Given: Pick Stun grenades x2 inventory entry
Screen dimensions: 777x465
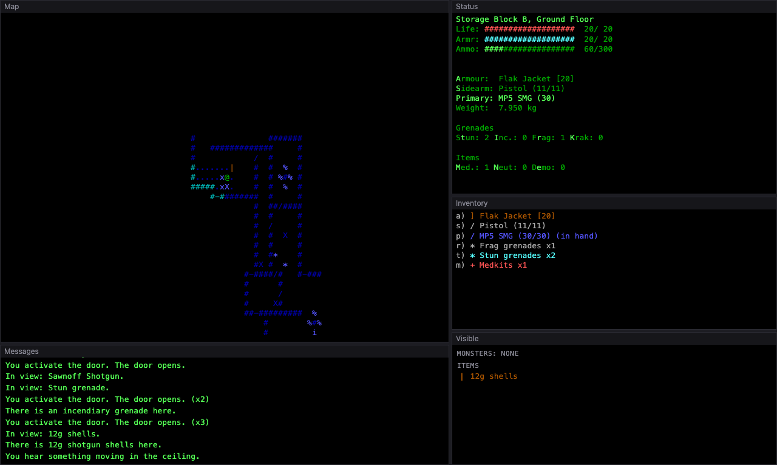Looking at the screenshot, I should pos(506,256).
